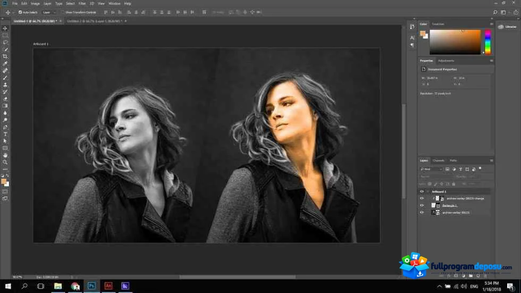The image size is (521, 293).
Task: Open the layer filter Kind dropdown
Action: pyautogui.click(x=431, y=169)
